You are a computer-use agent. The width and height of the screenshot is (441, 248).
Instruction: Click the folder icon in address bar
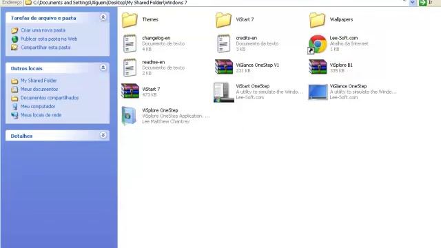(x=28, y=3)
